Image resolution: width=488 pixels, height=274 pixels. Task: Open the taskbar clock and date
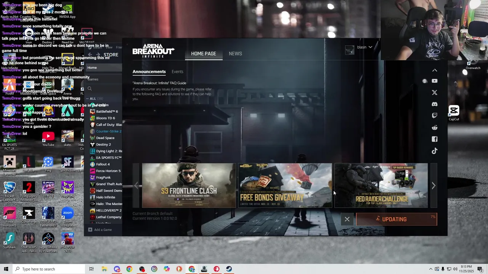click(466, 269)
